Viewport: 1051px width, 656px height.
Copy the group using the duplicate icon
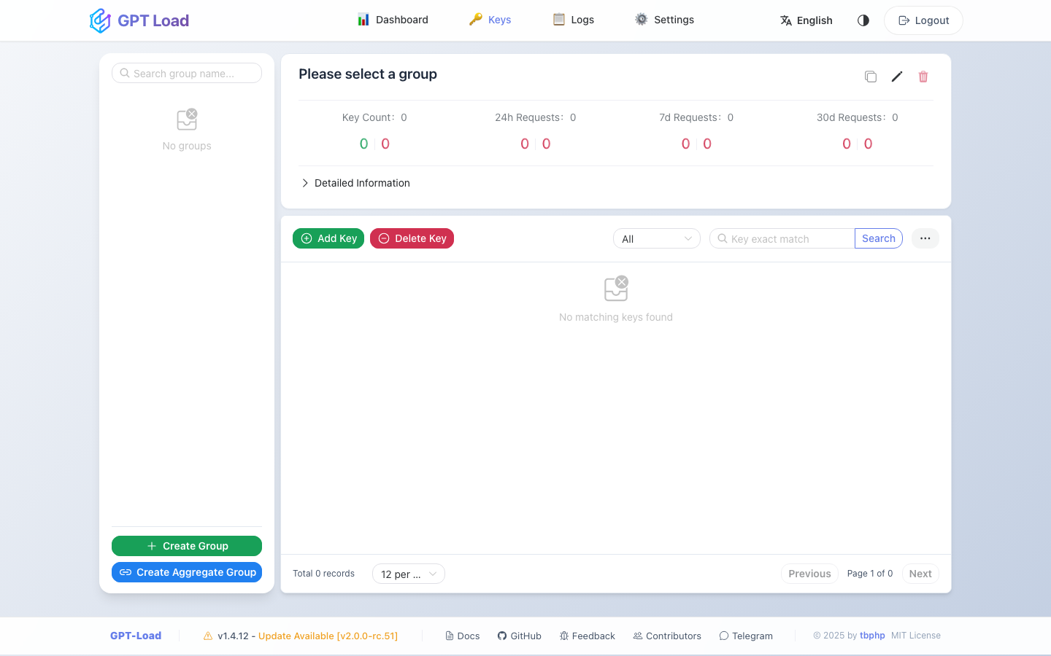pos(871,77)
